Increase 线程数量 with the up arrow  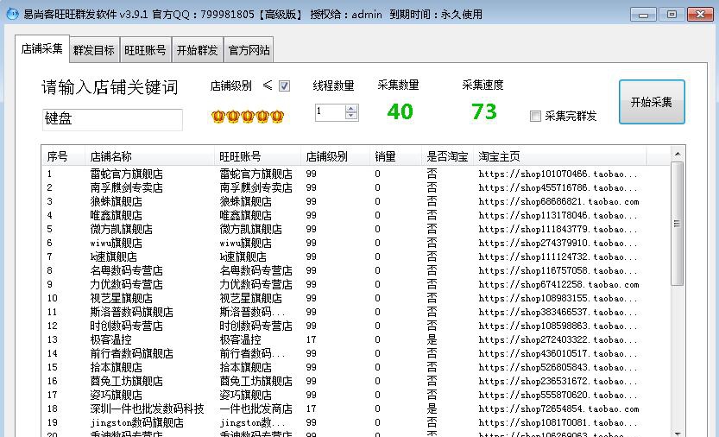pos(351,108)
